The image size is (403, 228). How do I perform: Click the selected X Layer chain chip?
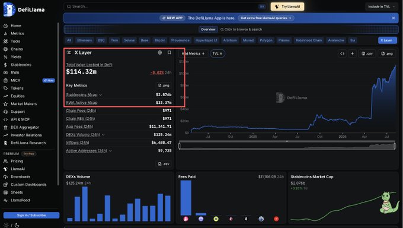point(388,40)
